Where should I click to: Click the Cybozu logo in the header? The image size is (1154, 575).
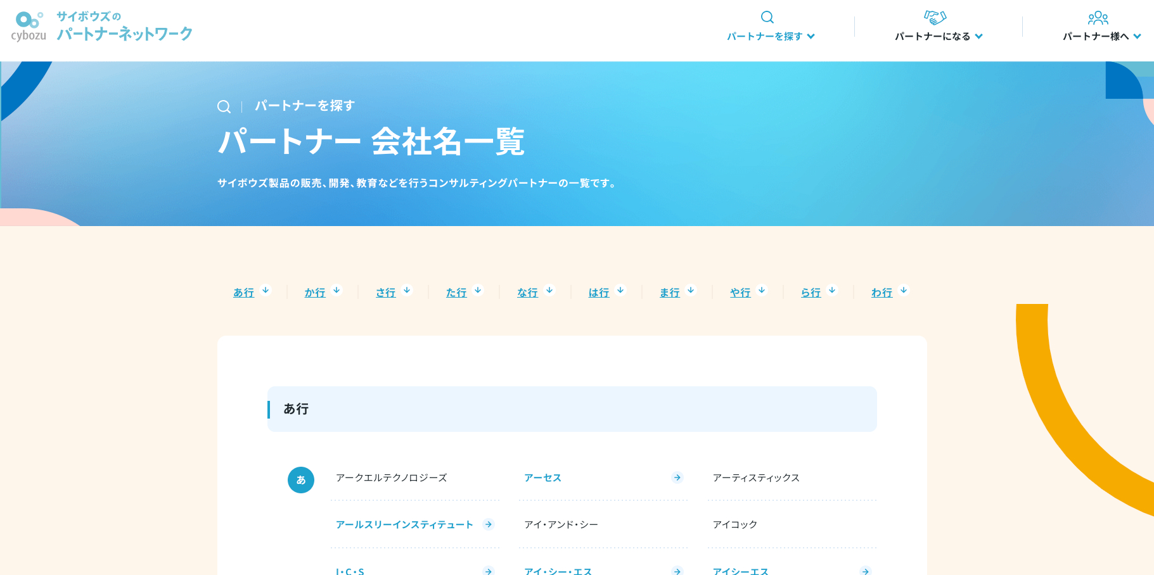(x=29, y=27)
